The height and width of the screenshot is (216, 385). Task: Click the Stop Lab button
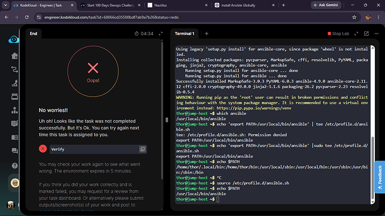coord(338,33)
